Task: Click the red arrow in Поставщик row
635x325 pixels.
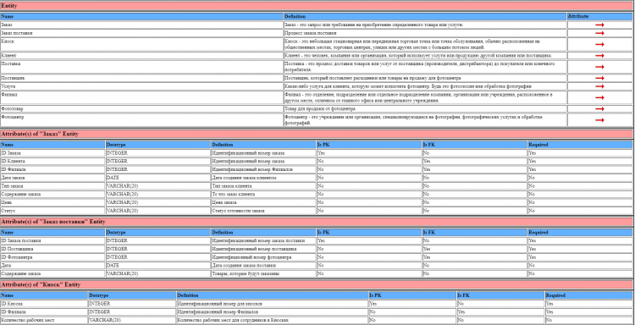Action: tap(599, 78)
